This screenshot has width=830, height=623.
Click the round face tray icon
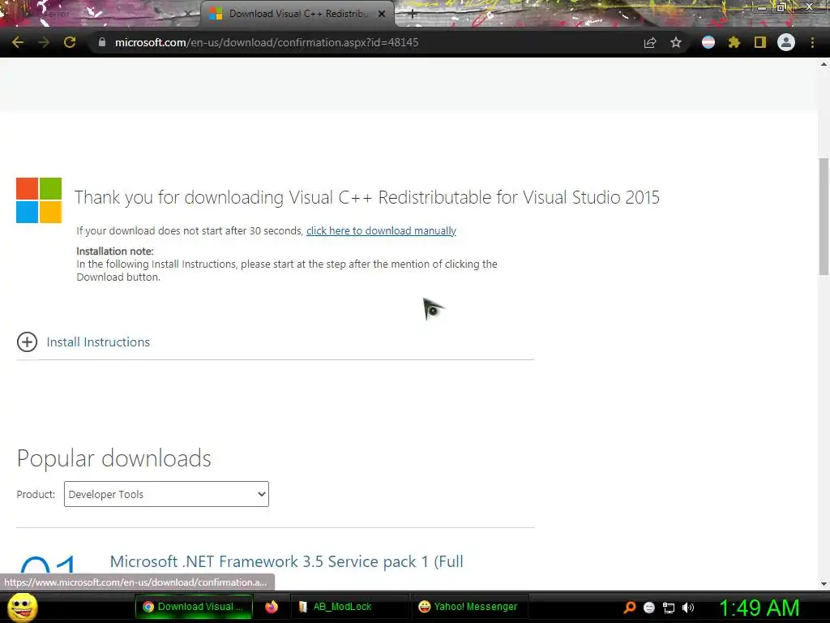tap(649, 608)
